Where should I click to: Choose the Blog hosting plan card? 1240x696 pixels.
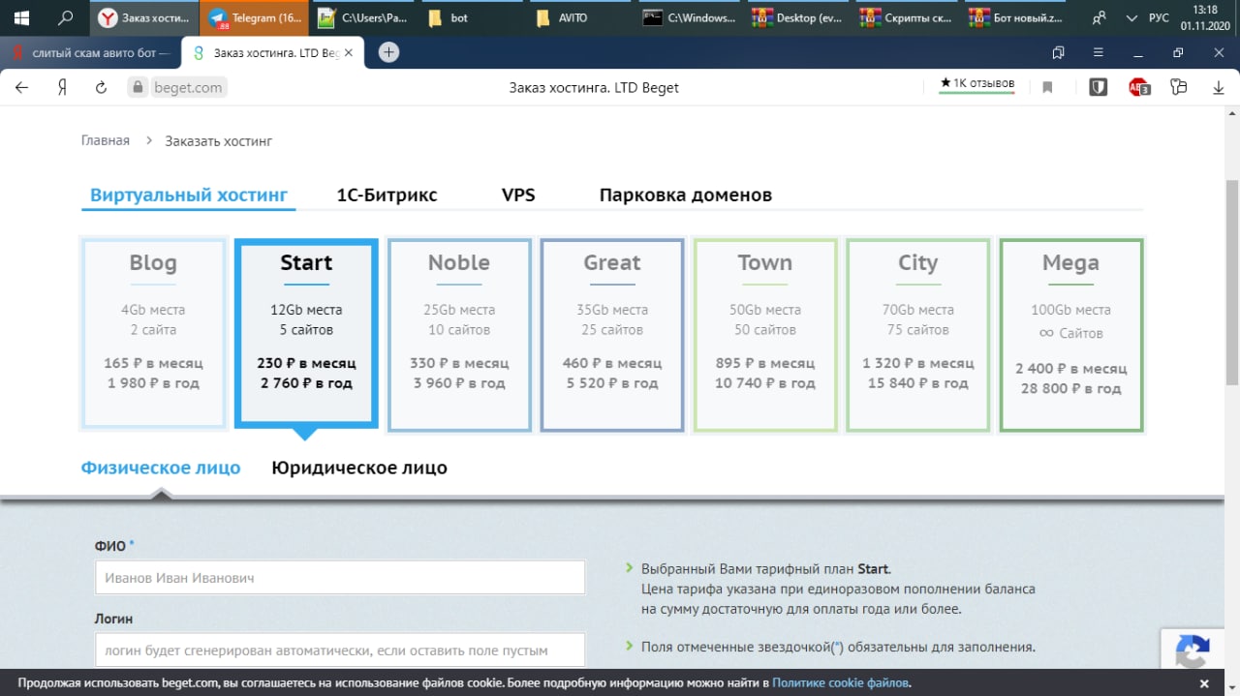click(x=154, y=334)
